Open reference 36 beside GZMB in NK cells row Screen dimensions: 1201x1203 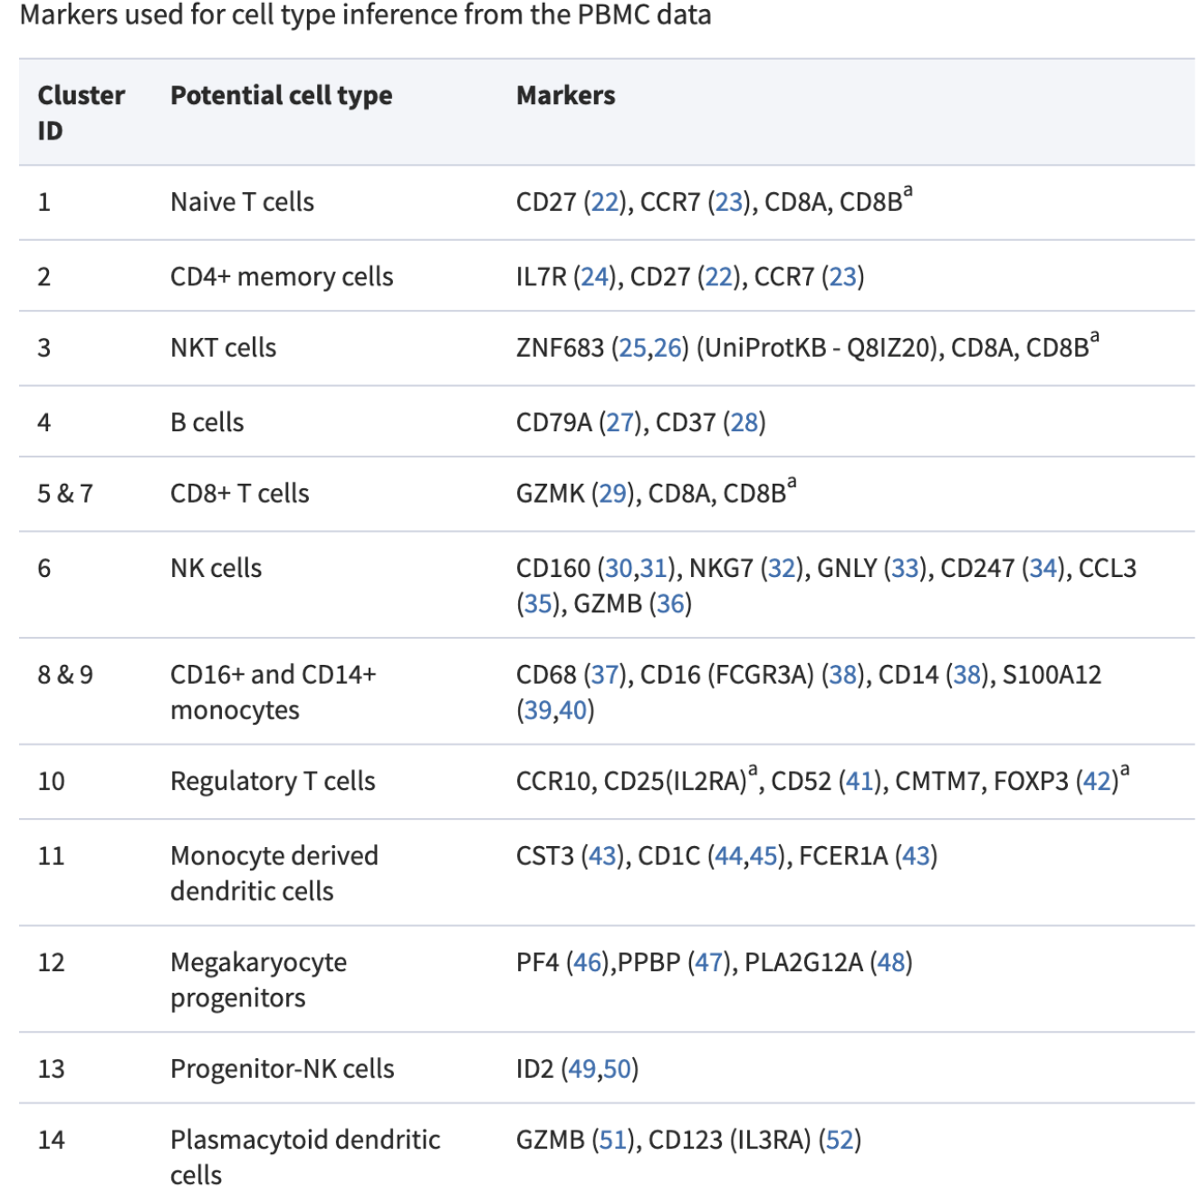(x=670, y=604)
